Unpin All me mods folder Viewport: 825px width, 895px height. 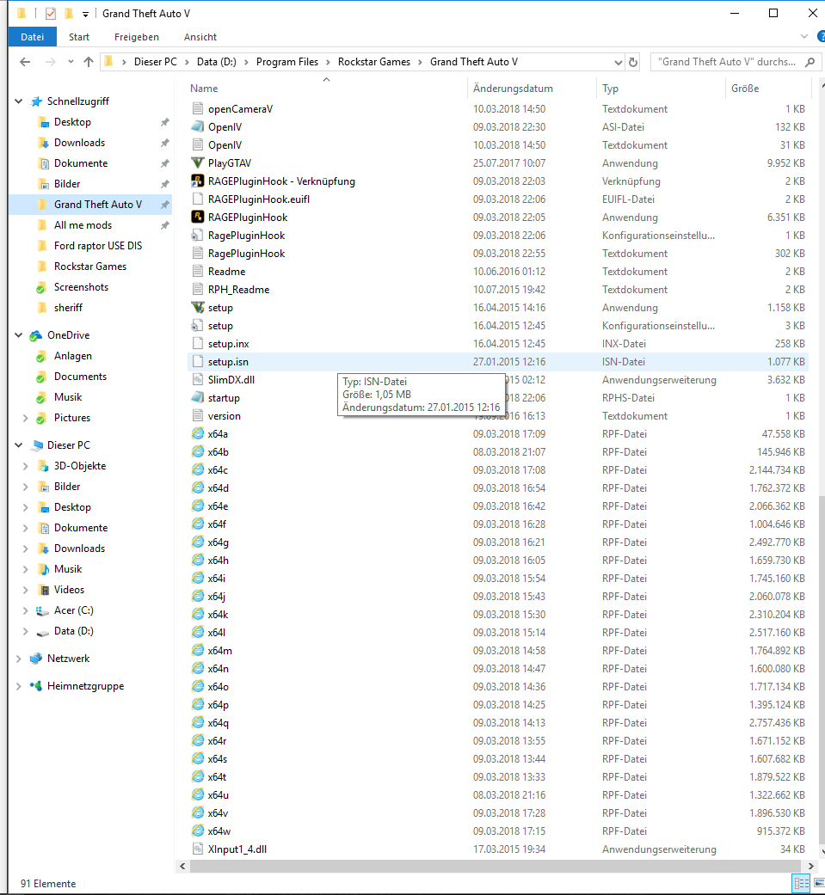[x=164, y=225]
